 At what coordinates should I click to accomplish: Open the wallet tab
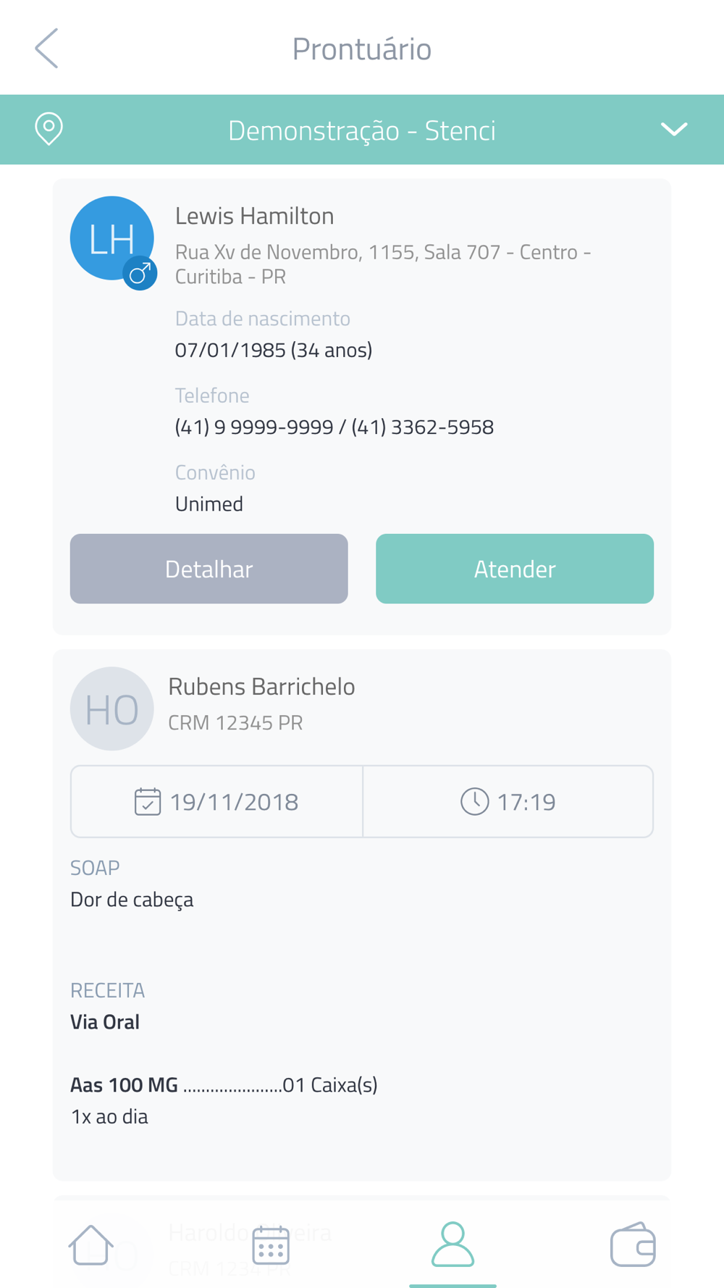pos(633,1245)
